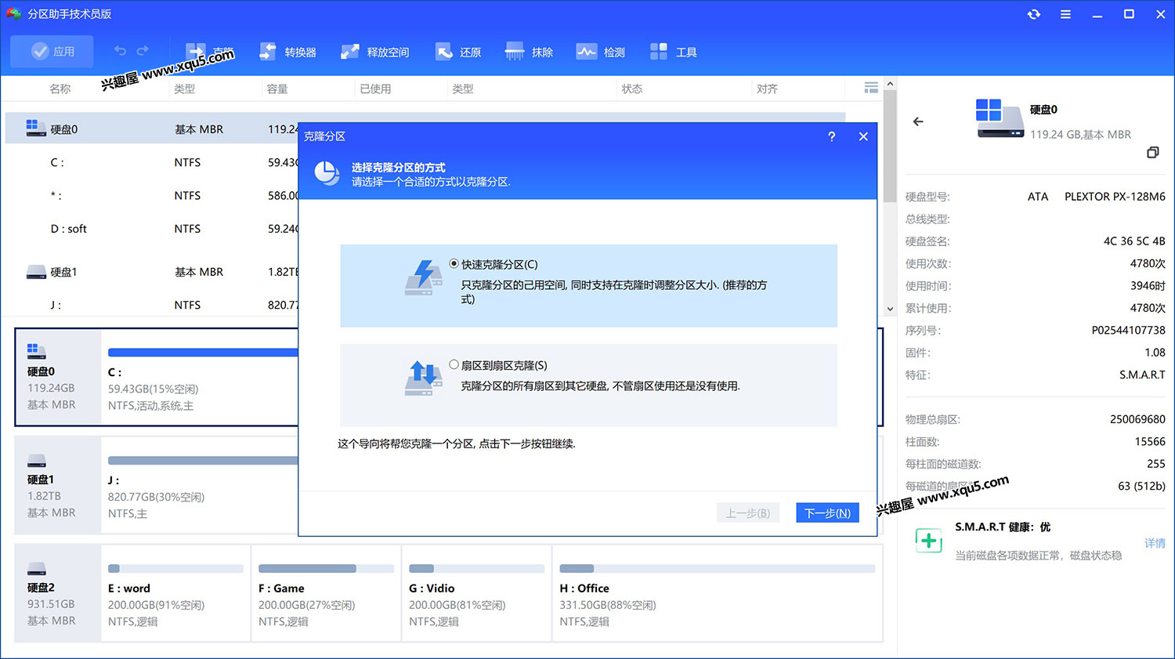Click the pie chart icon in dialog header
1175x659 pixels.
327,173
